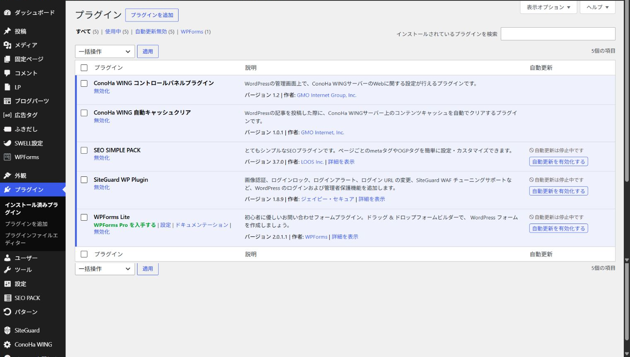Image resolution: width=630 pixels, height=357 pixels.
Task: Click the document icon beside LP
Action: pos(7,87)
